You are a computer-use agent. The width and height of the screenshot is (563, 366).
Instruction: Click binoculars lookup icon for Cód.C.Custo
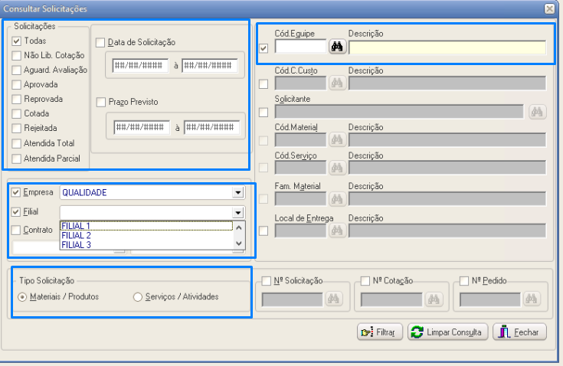(337, 83)
